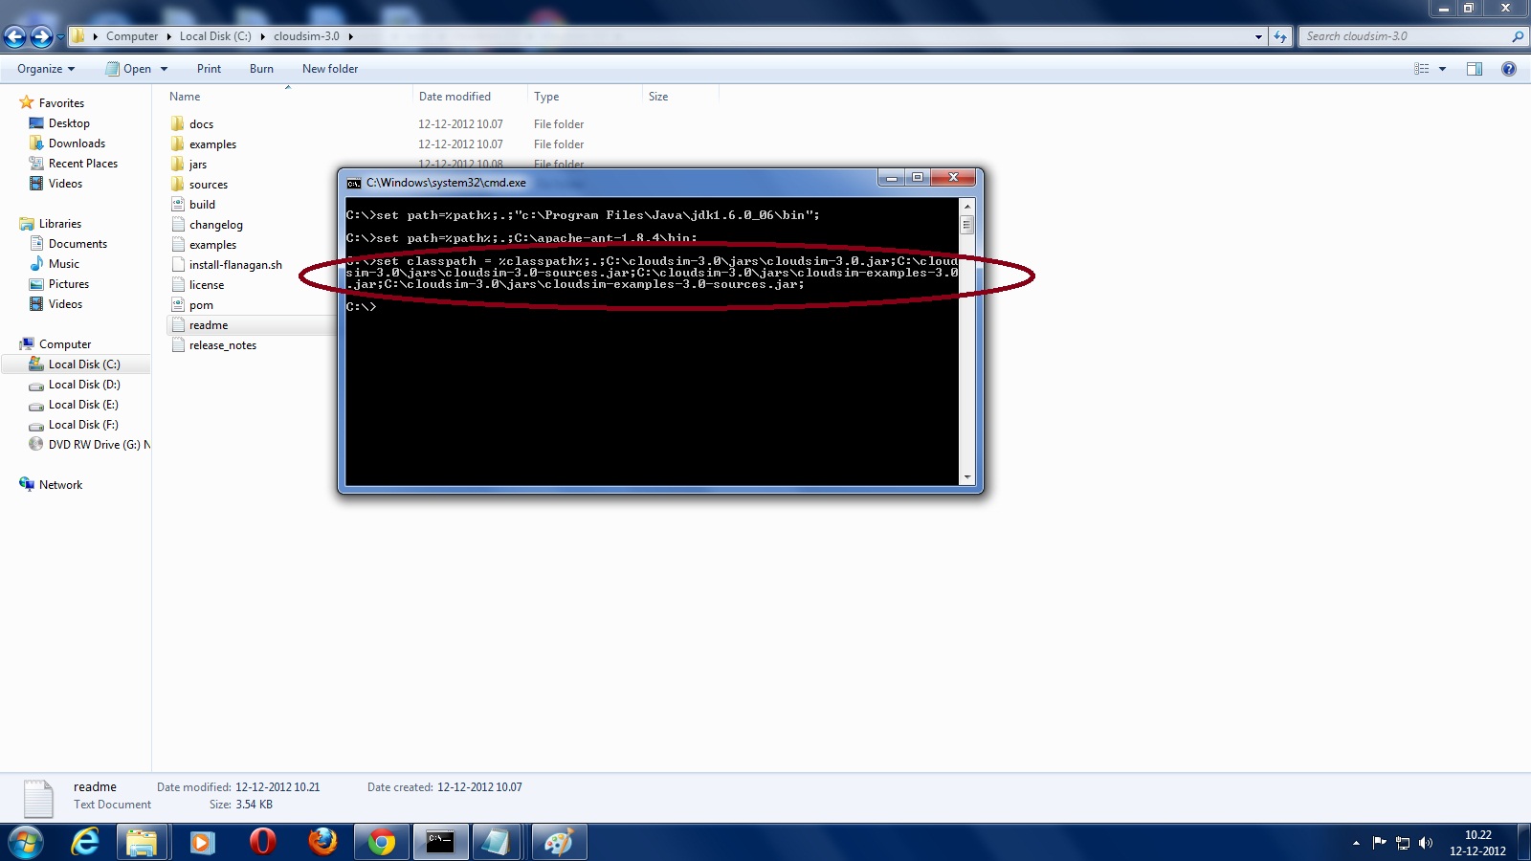Screen dimensions: 1531x861
Task: Launch Opera browser from the taskbar
Action: 261,843
